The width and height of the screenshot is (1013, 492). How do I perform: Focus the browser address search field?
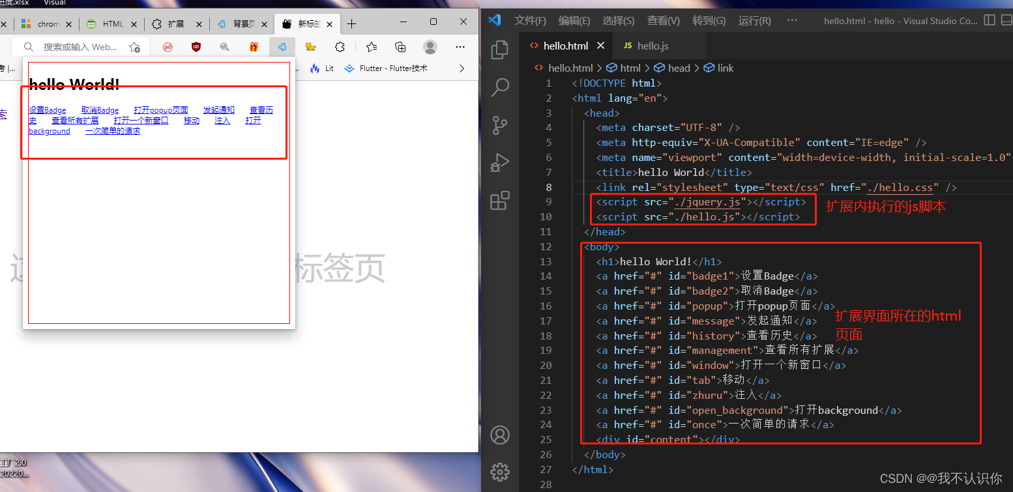pyautogui.click(x=81, y=47)
